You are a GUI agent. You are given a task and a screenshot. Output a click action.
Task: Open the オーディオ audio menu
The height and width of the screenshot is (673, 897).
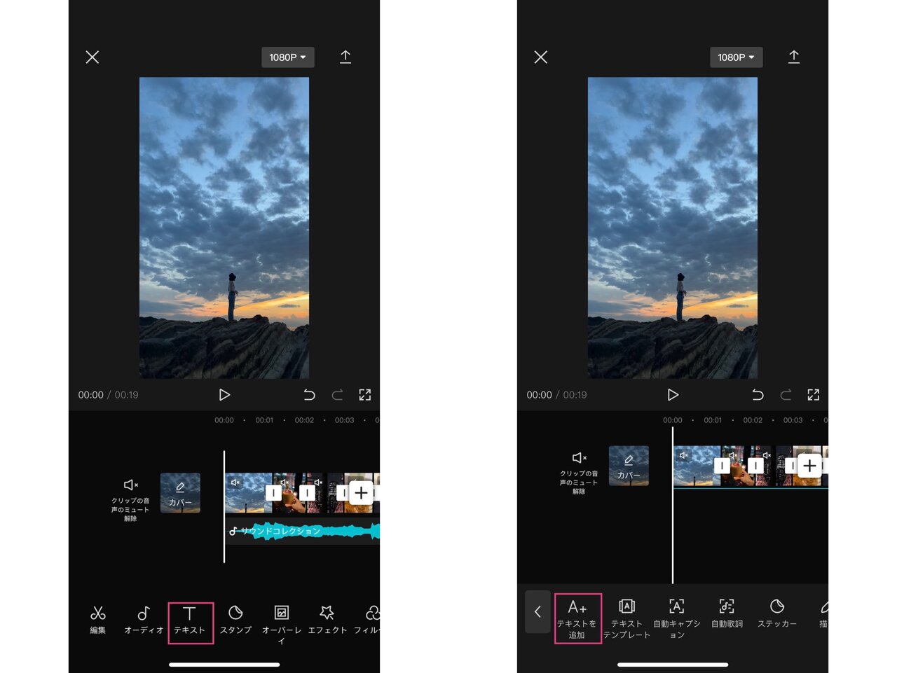pos(144,620)
